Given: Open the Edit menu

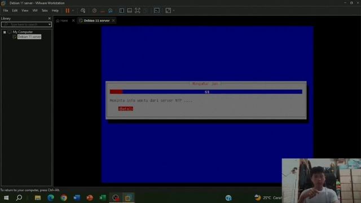Looking at the screenshot, I should coord(15,11).
